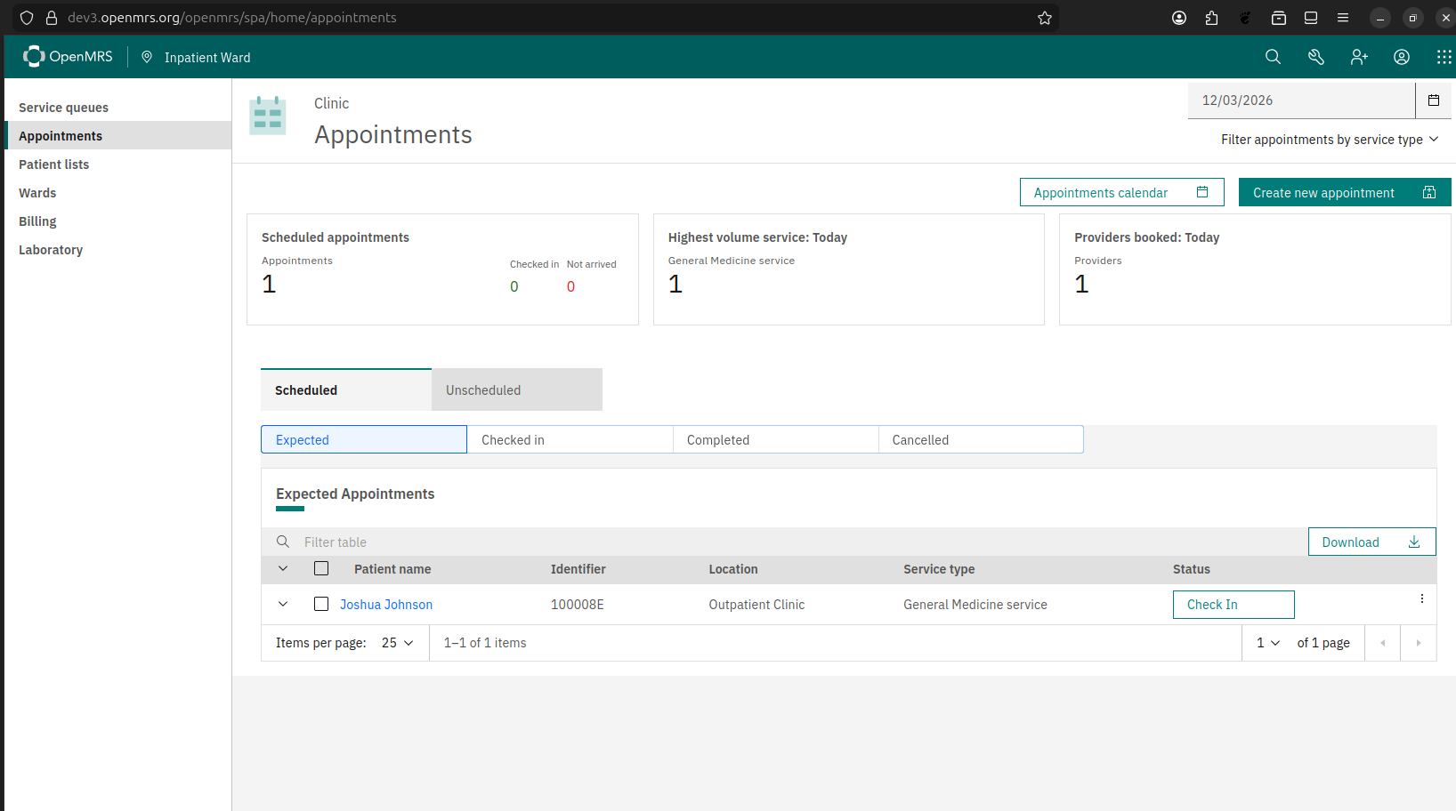Open the Filter appointments by service type dropdown
Viewport: 1456px width, 811px height.
coord(1329,140)
